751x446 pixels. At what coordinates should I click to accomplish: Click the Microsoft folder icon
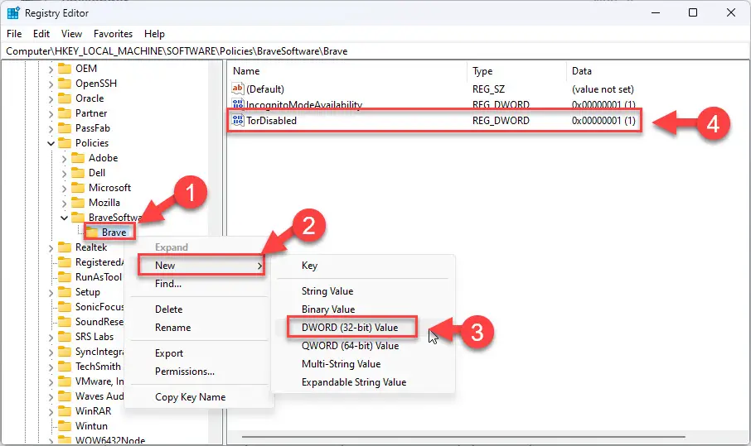[78, 187]
